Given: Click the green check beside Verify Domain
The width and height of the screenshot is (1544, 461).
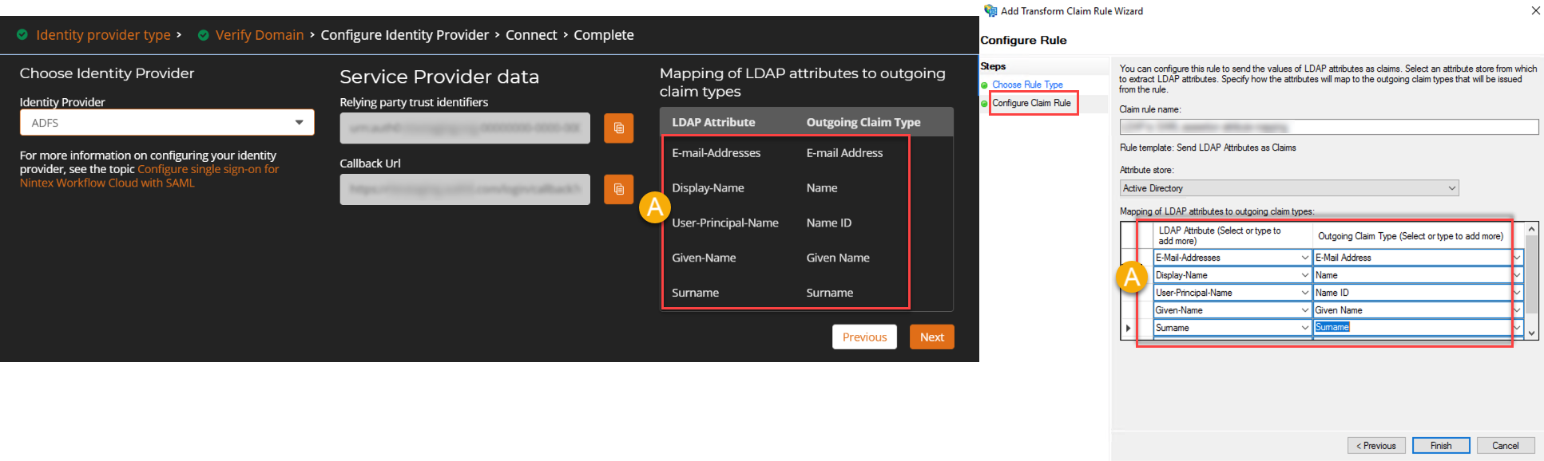Looking at the screenshot, I should click(204, 35).
